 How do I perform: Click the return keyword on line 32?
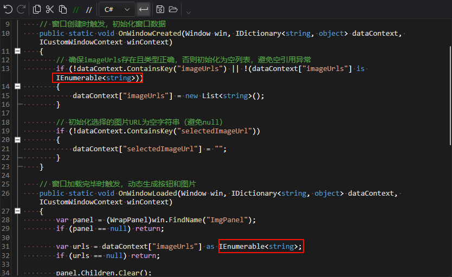coord(144,256)
